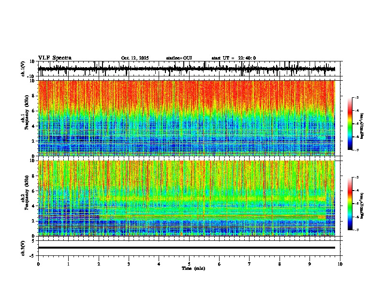Click time-axis tick label "7"

[x=250, y=264]
